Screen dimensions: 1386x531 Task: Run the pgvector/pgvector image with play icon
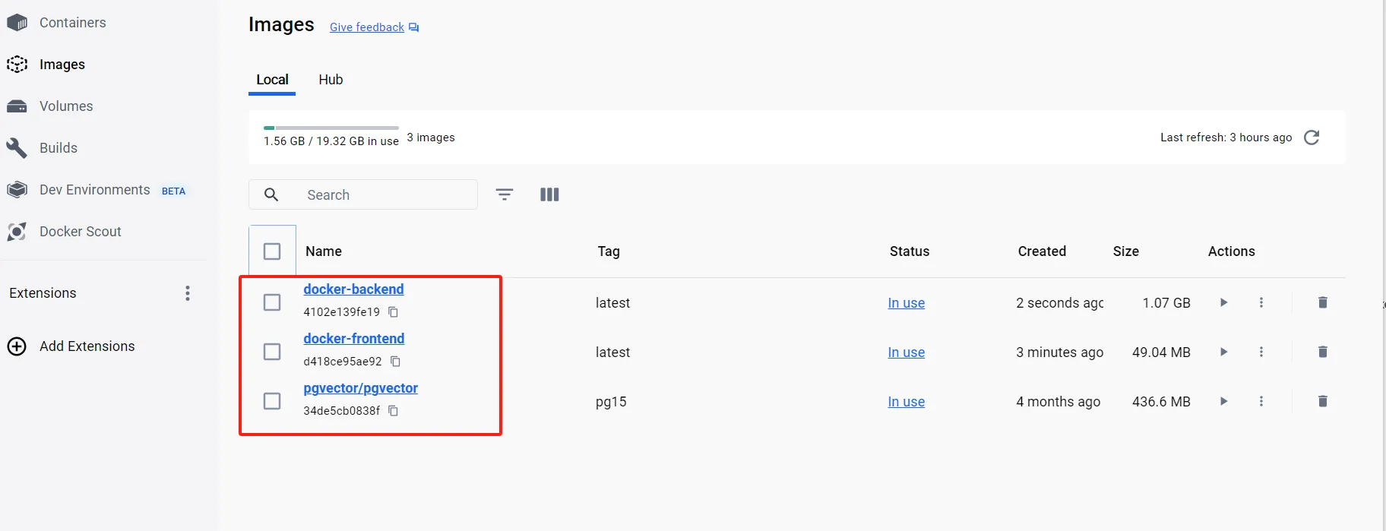tap(1223, 401)
